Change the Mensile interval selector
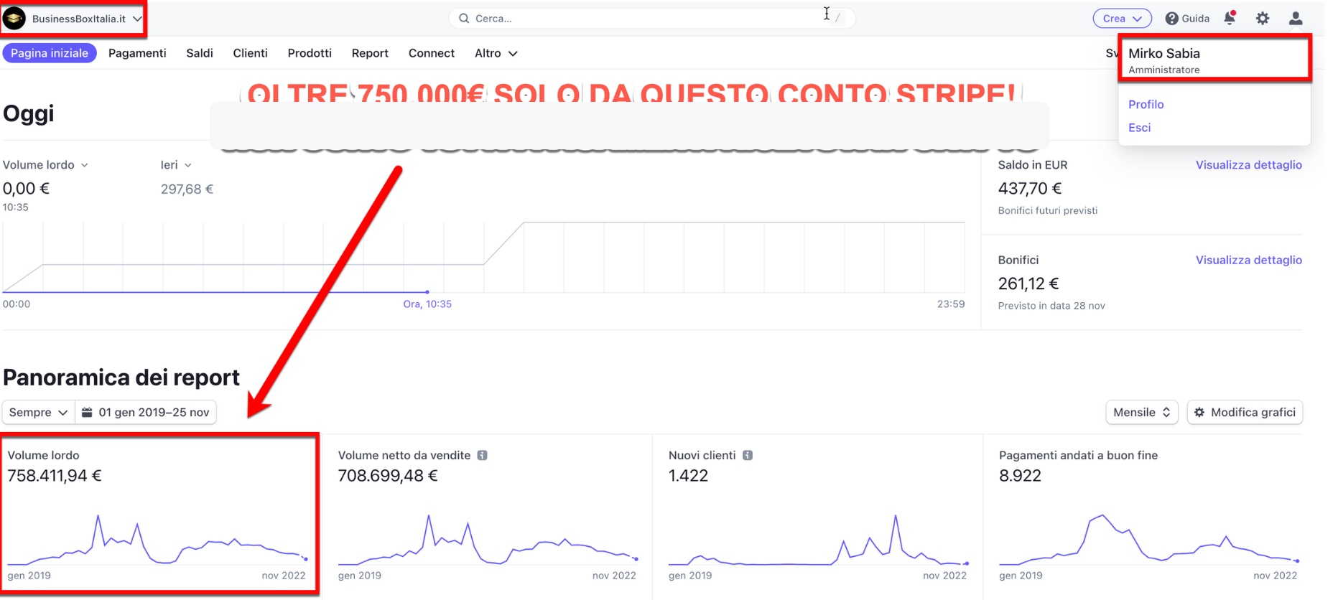The height and width of the screenshot is (600, 1338). (1141, 412)
